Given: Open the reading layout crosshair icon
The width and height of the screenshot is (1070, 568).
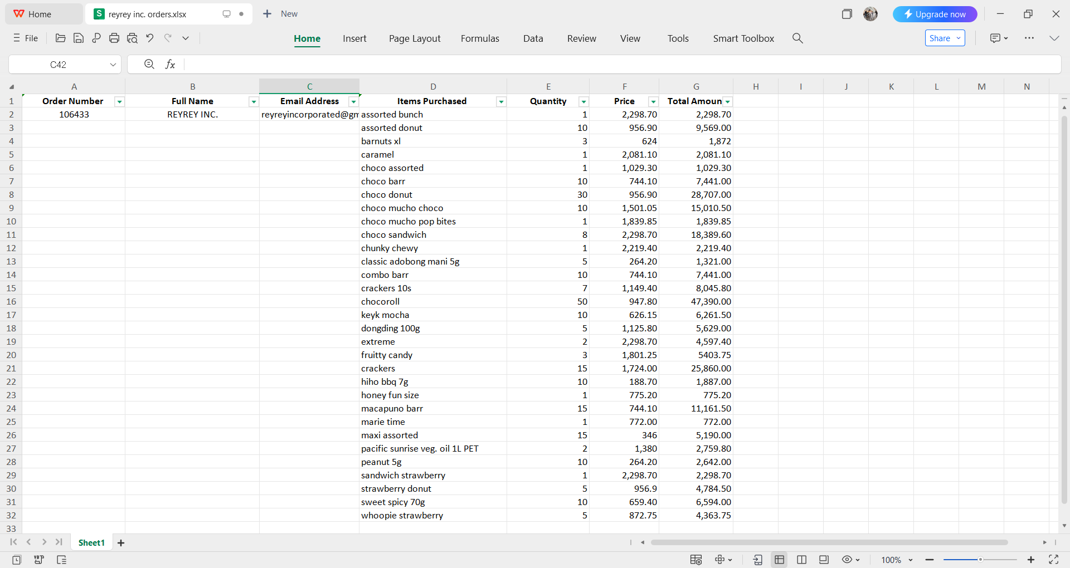Looking at the screenshot, I should [723, 560].
